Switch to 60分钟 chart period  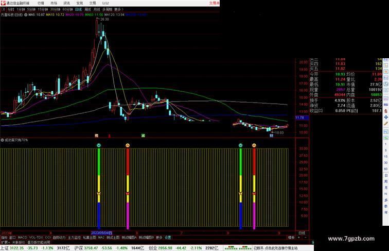(x=67, y=9)
